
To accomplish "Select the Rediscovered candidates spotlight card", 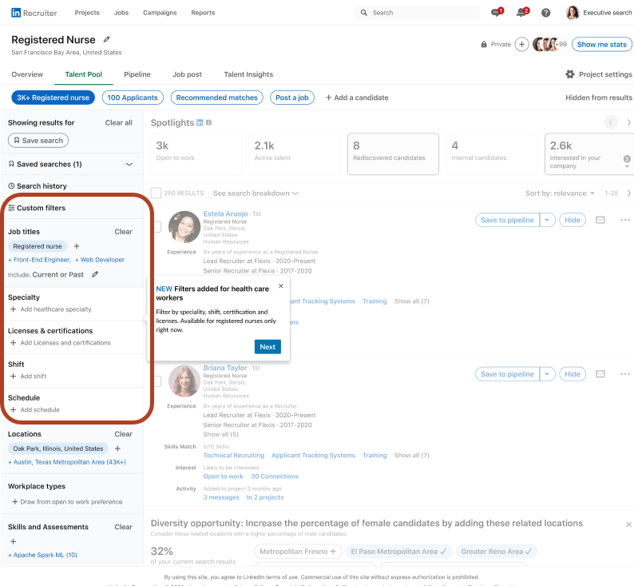I will pyautogui.click(x=393, y=153).
